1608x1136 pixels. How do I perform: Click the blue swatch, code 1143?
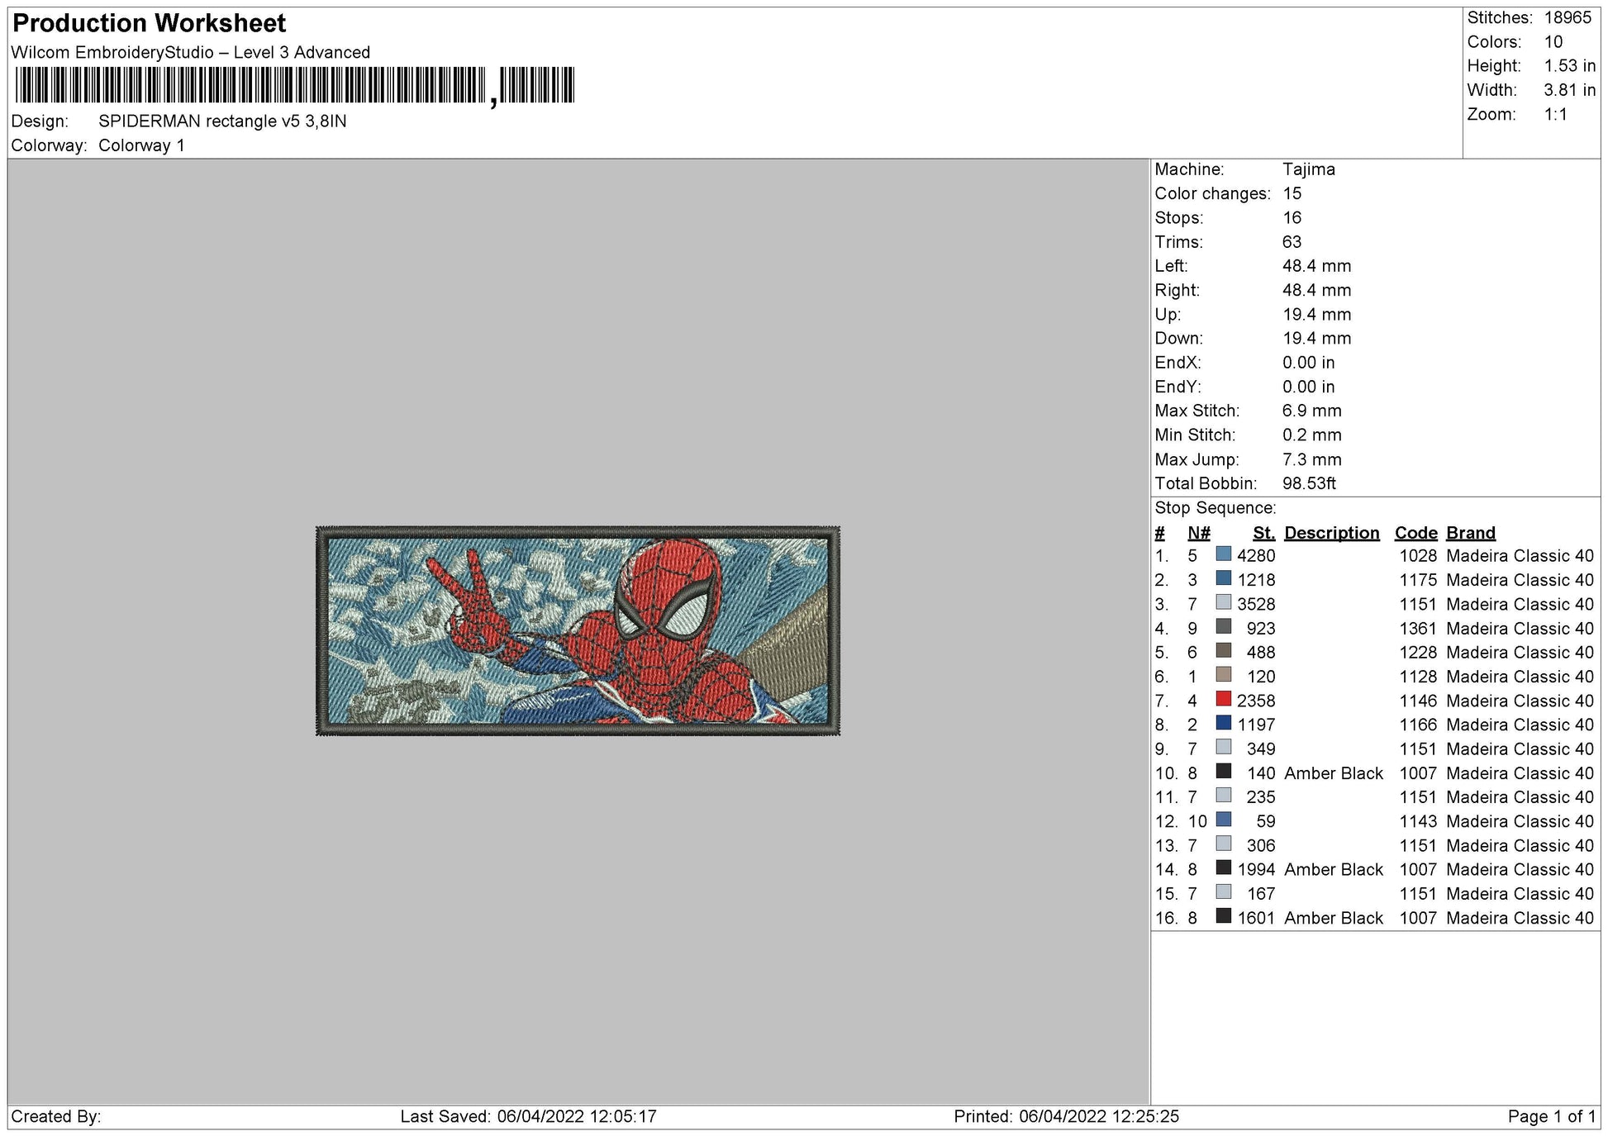pyautogui.click(x=1223, y=820)
